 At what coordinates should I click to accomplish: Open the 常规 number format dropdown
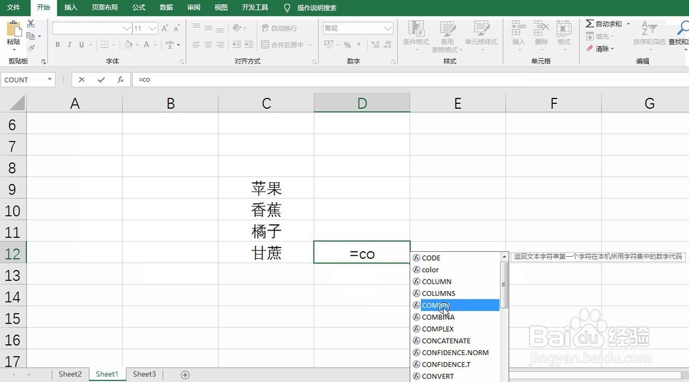tap(387, 28)
